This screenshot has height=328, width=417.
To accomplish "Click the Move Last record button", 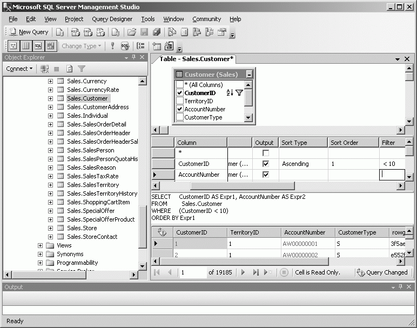I will 255,272.
